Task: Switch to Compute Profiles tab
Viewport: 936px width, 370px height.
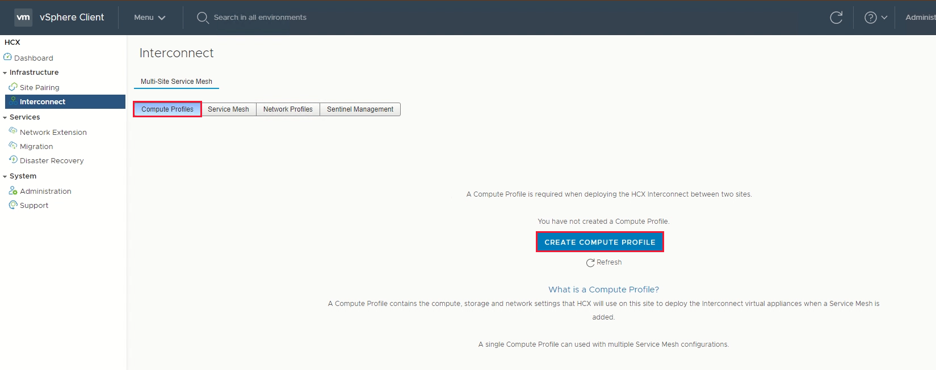Action: pyautogui.click(x=167, y=109)
